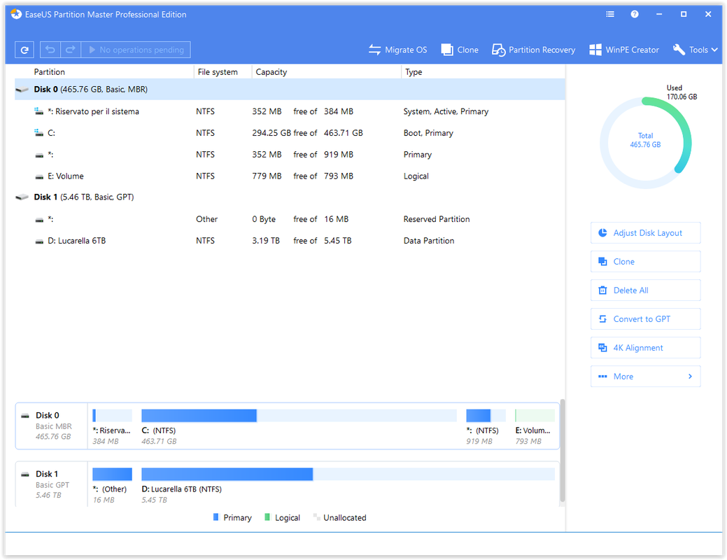
Task: Click the Type column header
Action: point(414,72)
